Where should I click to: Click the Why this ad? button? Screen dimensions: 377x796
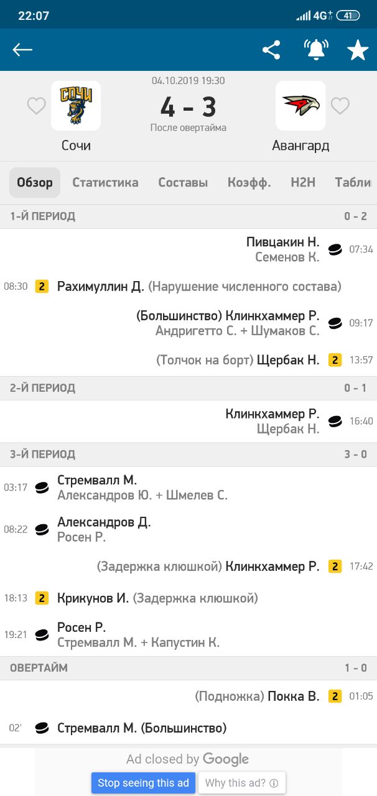point(241,783)
